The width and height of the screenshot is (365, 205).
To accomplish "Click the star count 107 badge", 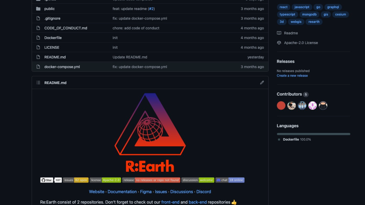I will coord(58,180).
